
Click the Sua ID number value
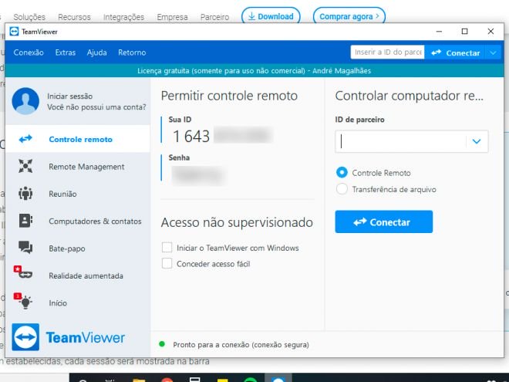click(223, 136)
